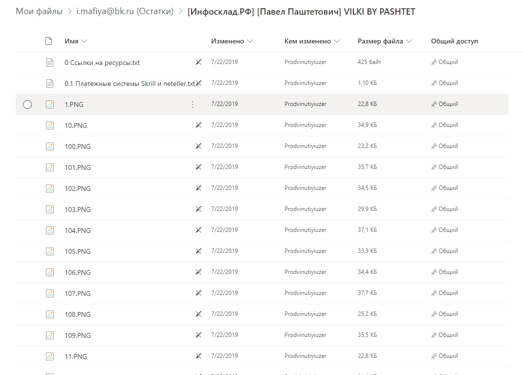Click the image icon of 107.PNG

tap(50, 293)
